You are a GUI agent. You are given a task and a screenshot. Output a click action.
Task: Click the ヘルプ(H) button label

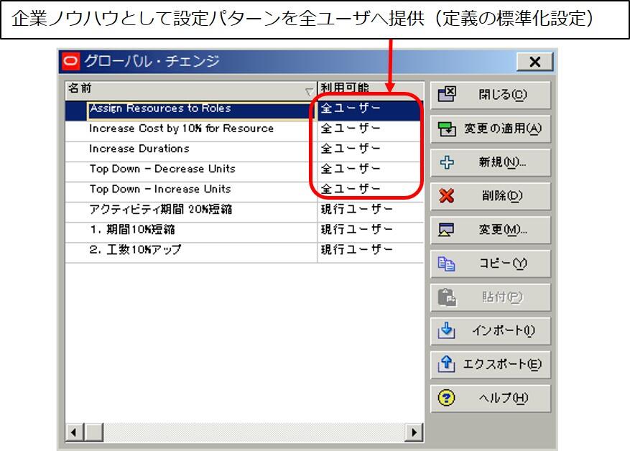point(503,398)
